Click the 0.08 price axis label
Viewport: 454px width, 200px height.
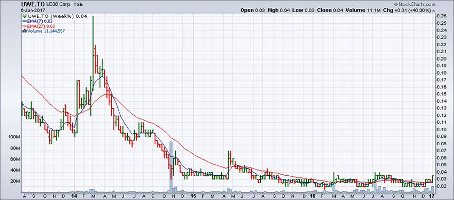(441, 144)
